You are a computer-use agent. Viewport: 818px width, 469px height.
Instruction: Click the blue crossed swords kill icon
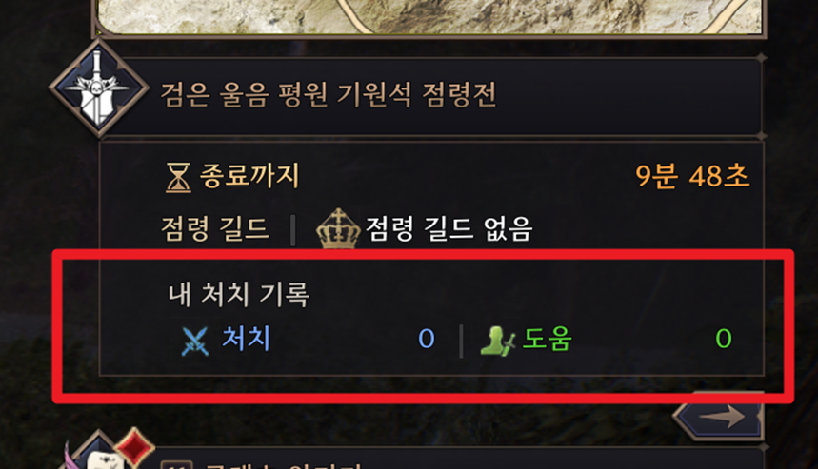click(195, 341)
